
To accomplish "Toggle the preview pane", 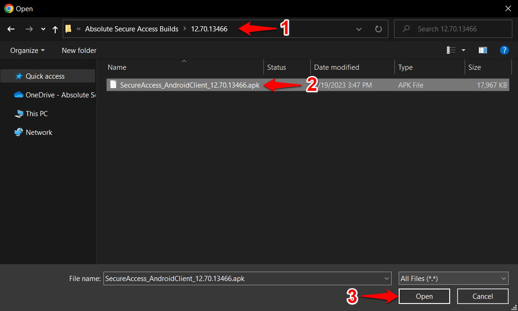I will coord(482,50).
